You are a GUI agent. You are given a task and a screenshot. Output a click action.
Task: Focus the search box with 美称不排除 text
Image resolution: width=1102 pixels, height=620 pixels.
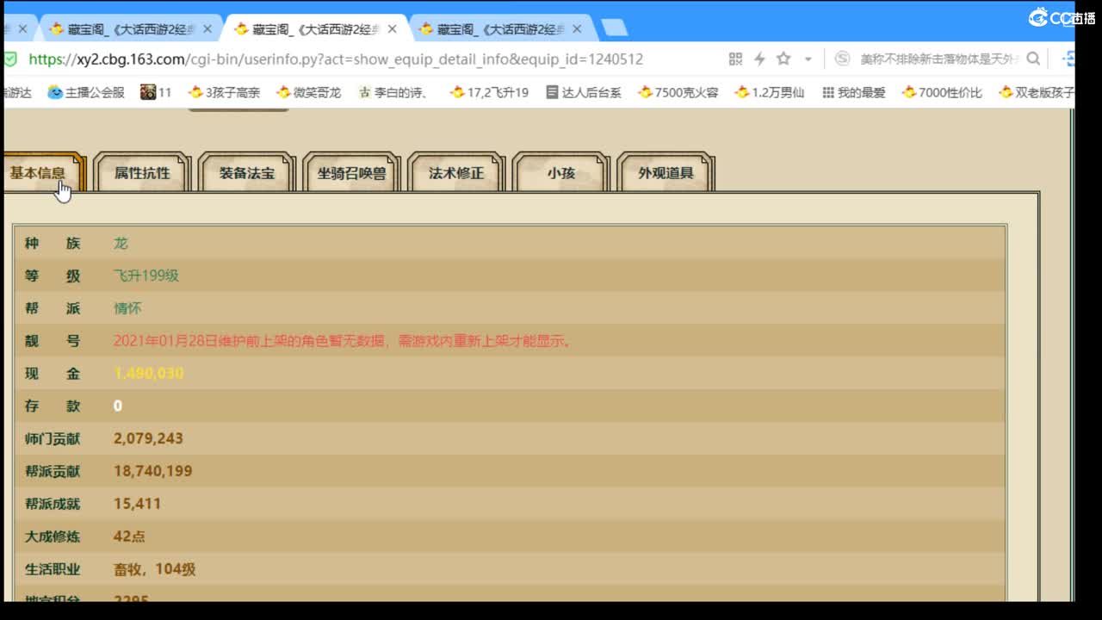[939, 59]
